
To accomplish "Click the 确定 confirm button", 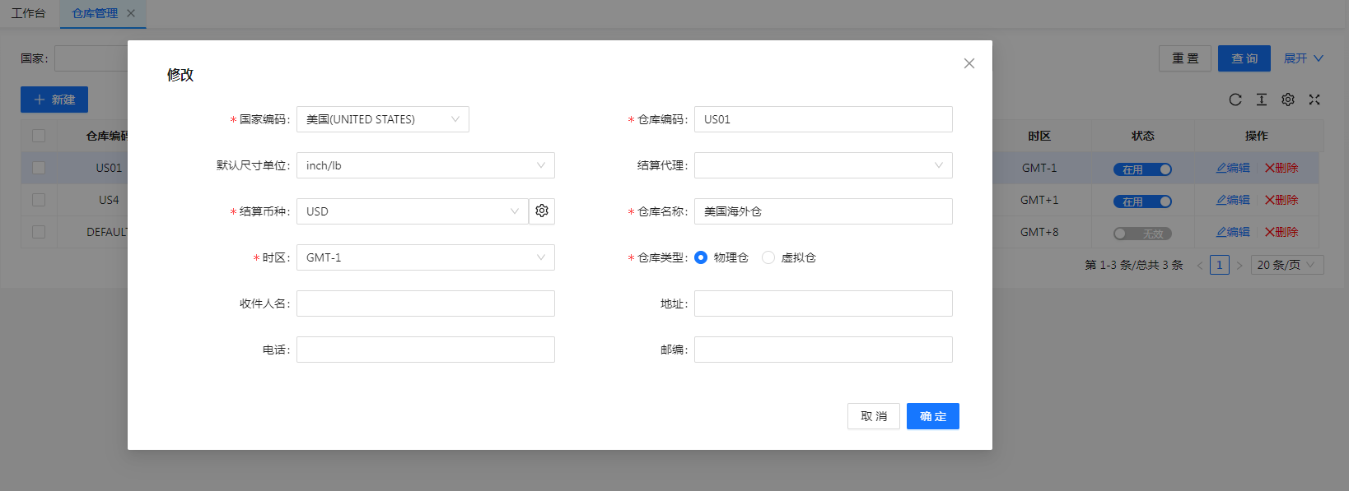I will click(x=932, y=416).
